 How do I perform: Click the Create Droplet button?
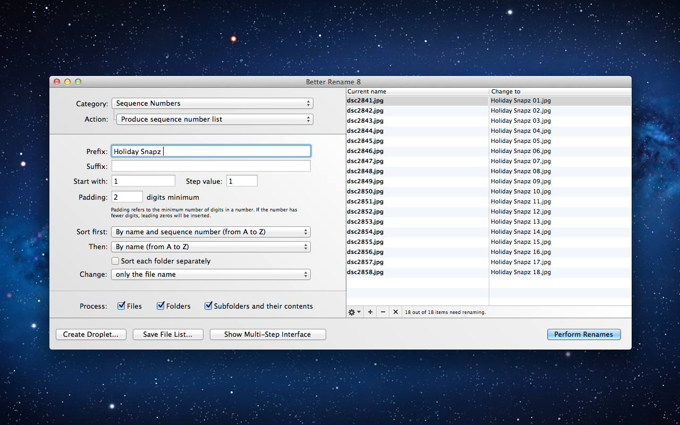pos(91,334)
